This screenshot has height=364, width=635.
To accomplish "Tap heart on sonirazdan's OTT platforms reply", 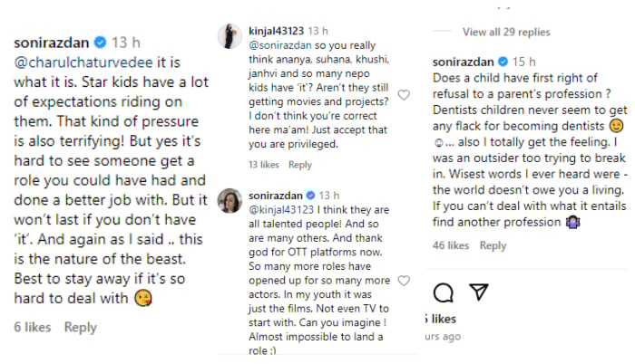I will tap(405, 281).
